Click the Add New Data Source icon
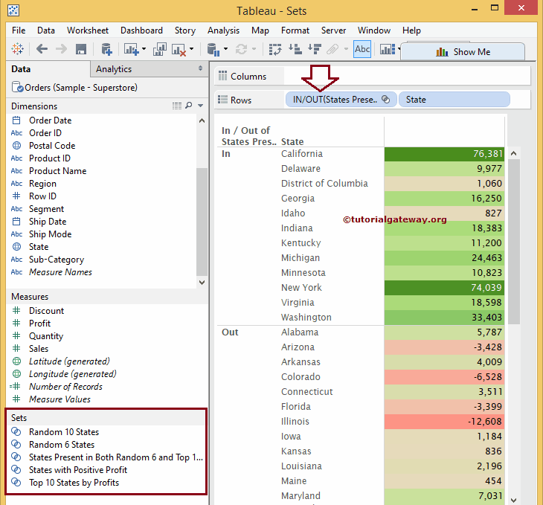The height and width of the screenshot is (505, 543). coord(106,49)
